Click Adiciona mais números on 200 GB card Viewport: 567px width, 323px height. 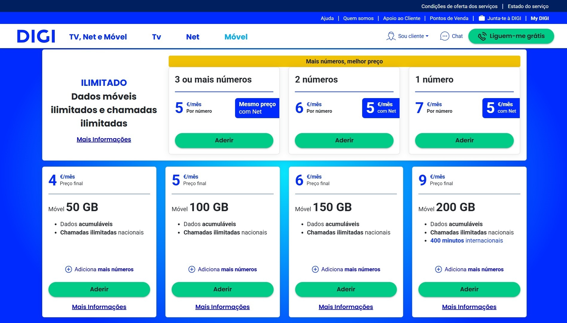(x=474, y=269)
